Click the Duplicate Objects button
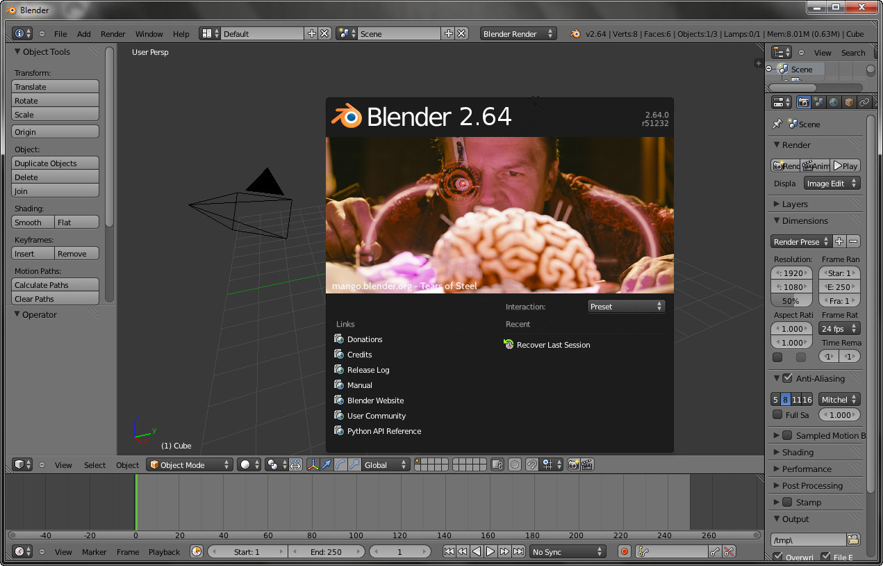The height and width of the screenshot is (566, 883). pyautogui.click(x=55, y=163)
